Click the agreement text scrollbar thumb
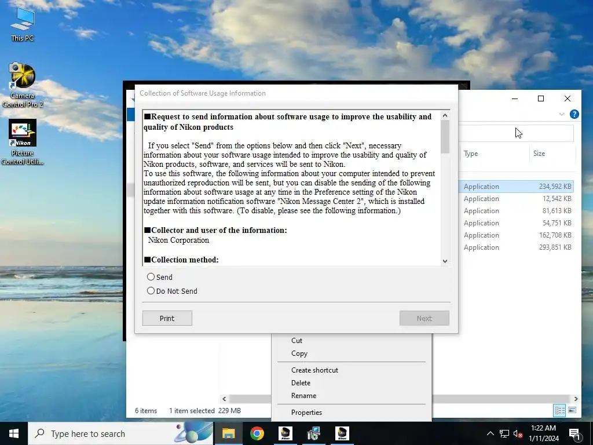This screenshot has width=593, height=445. pyautogui.click(x=445, y=137)
